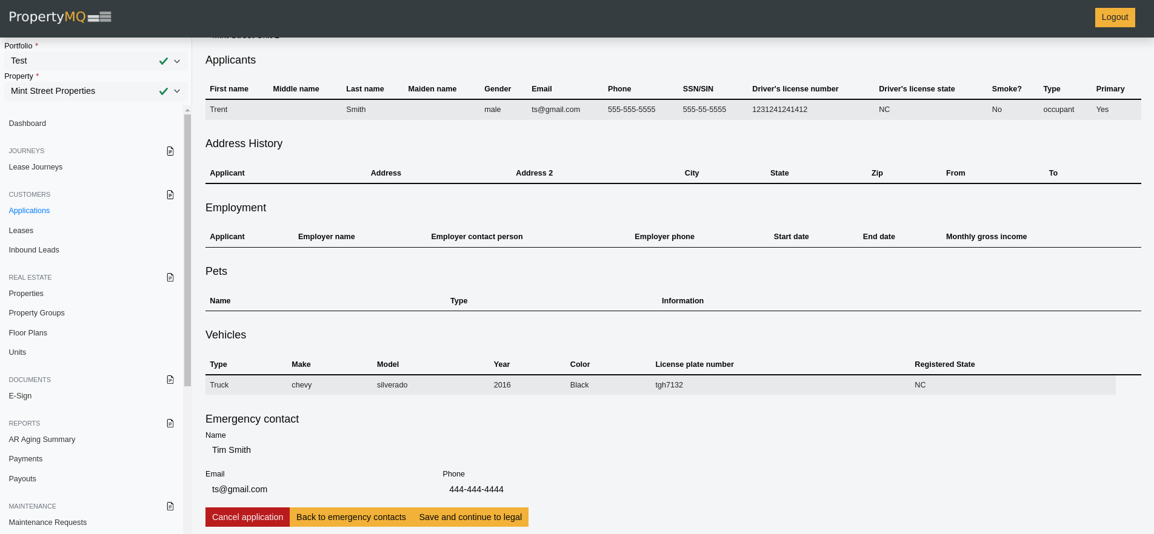Click Save and continue to legal
The height and width of the screenshot is (534, 1154).
470,517
